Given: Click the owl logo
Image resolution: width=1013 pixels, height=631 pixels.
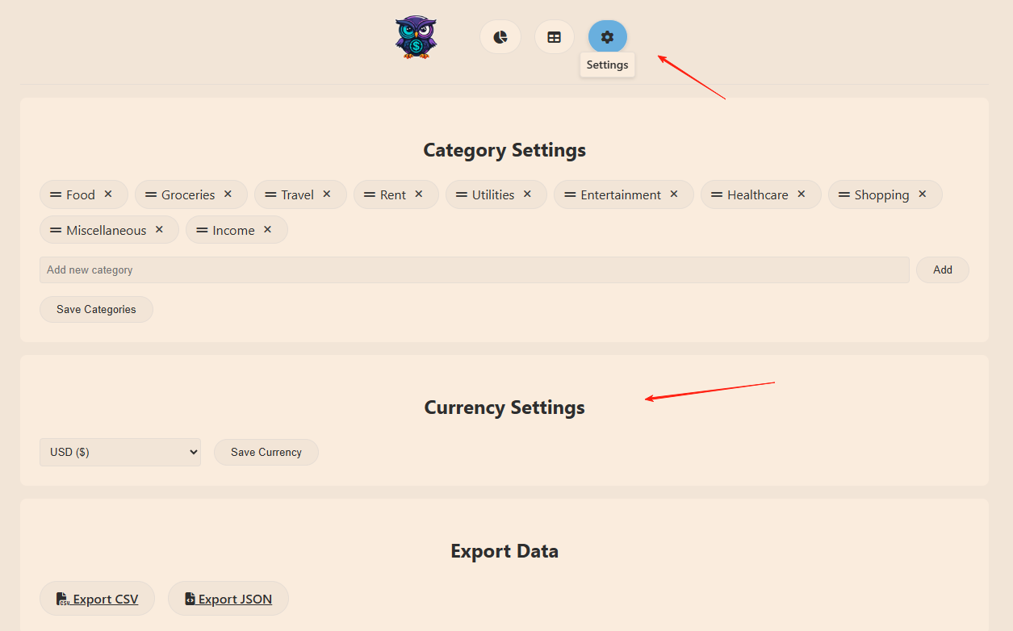Looking at the screenshot, I should point(416,37).
